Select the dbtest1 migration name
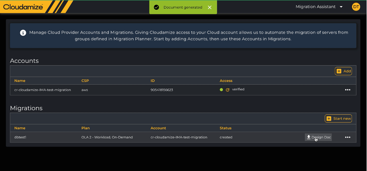367x171 pixels. (20, 137)
